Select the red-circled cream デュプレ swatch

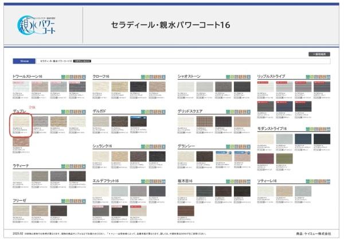(21, 122)
